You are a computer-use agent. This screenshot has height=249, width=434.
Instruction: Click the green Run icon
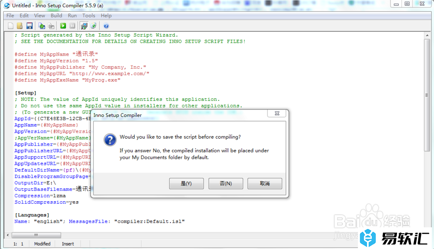pos(63,26)
